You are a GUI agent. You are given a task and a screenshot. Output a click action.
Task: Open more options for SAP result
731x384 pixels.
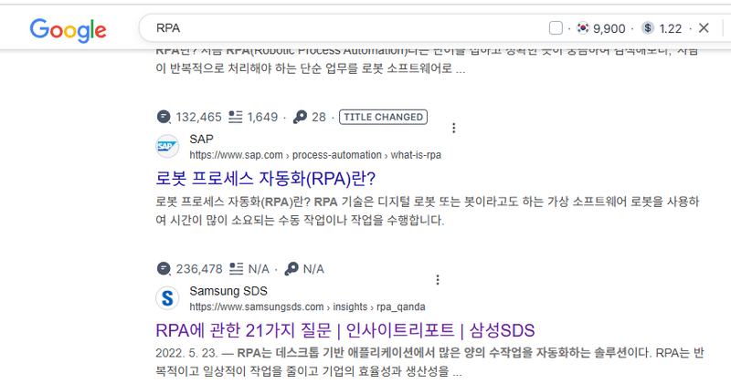pos(453,128)
